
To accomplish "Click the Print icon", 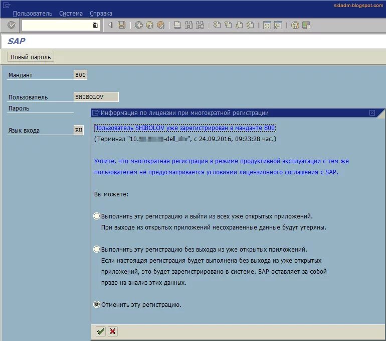I will (x=177, y=25).
